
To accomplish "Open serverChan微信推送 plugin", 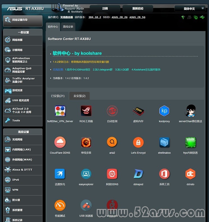I will point(190,111).
